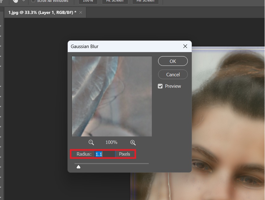Click the blur preview thumbnail
This screenshot has height=200, width=265.
tap(112, 96)
